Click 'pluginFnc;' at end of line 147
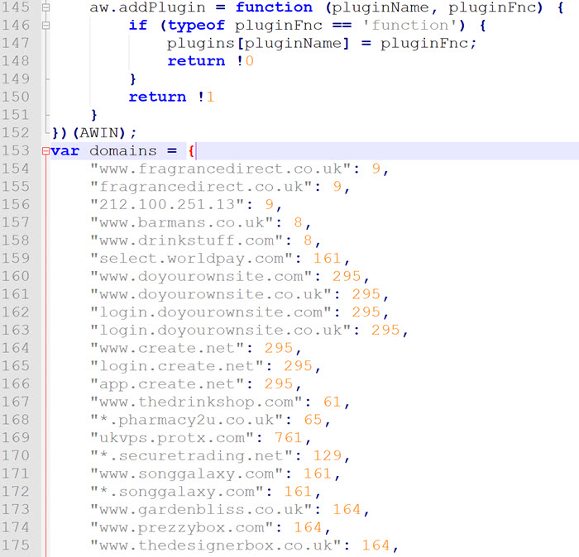This screenshot has height=557, width=579. (428, 43)
